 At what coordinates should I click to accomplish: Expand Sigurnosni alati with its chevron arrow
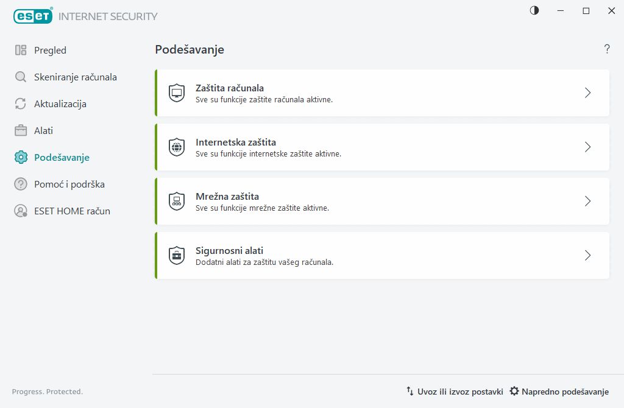tap(587, 256)
